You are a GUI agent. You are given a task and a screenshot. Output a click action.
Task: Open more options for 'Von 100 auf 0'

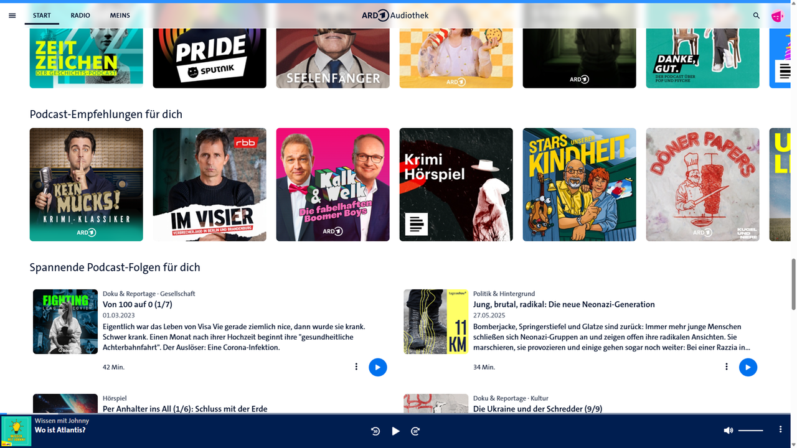coord(356,367)
